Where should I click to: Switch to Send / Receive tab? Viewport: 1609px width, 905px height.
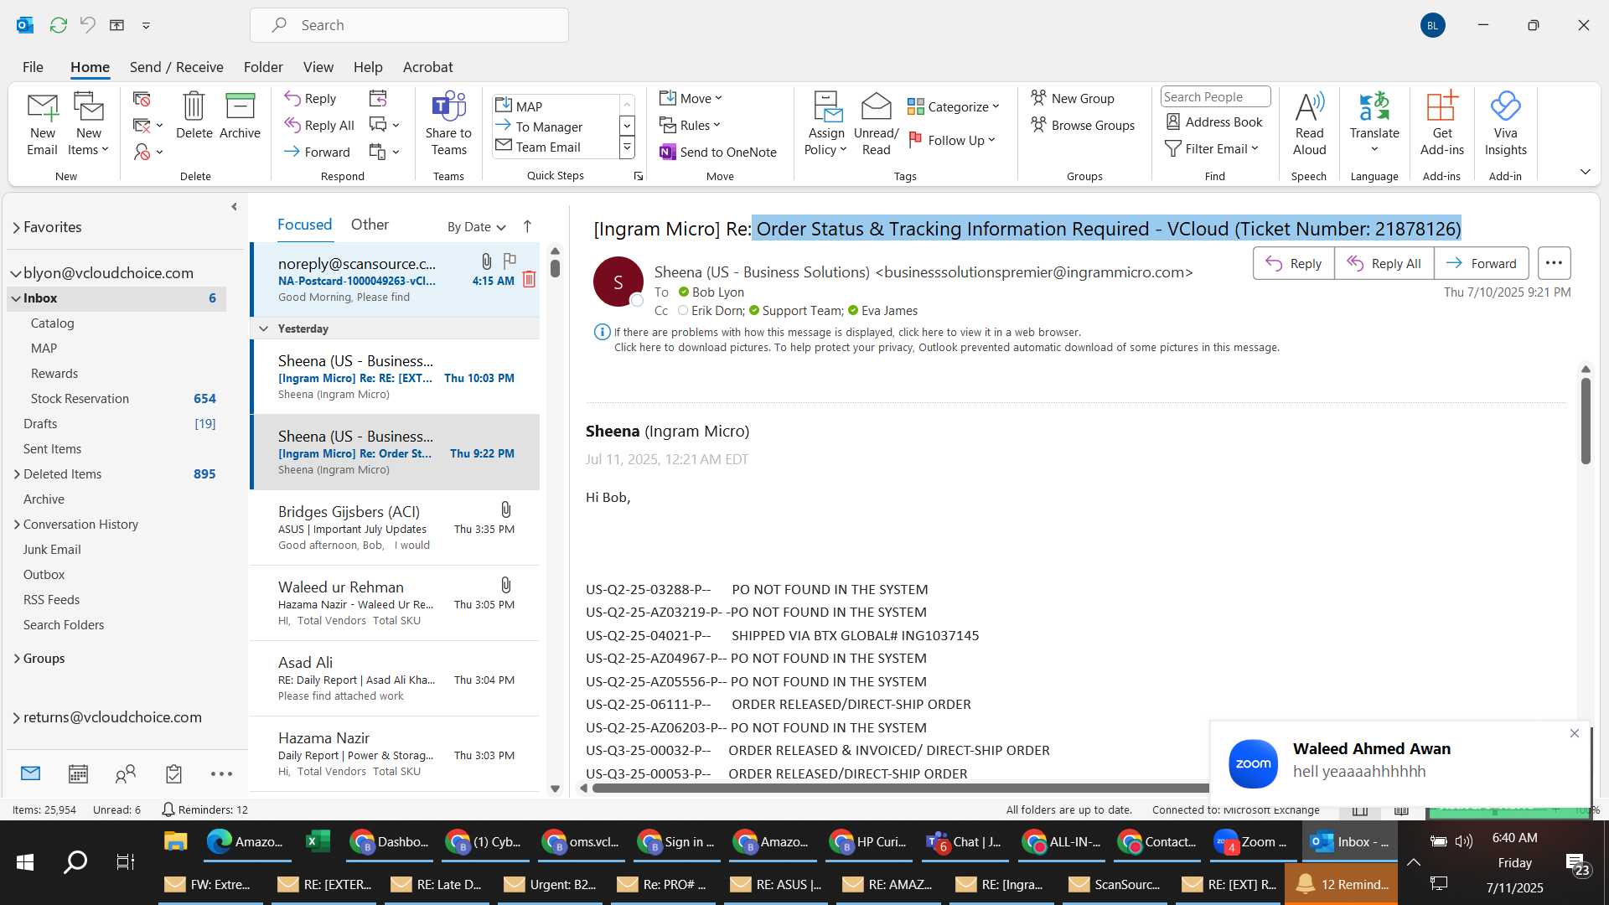tap(176, 66)
